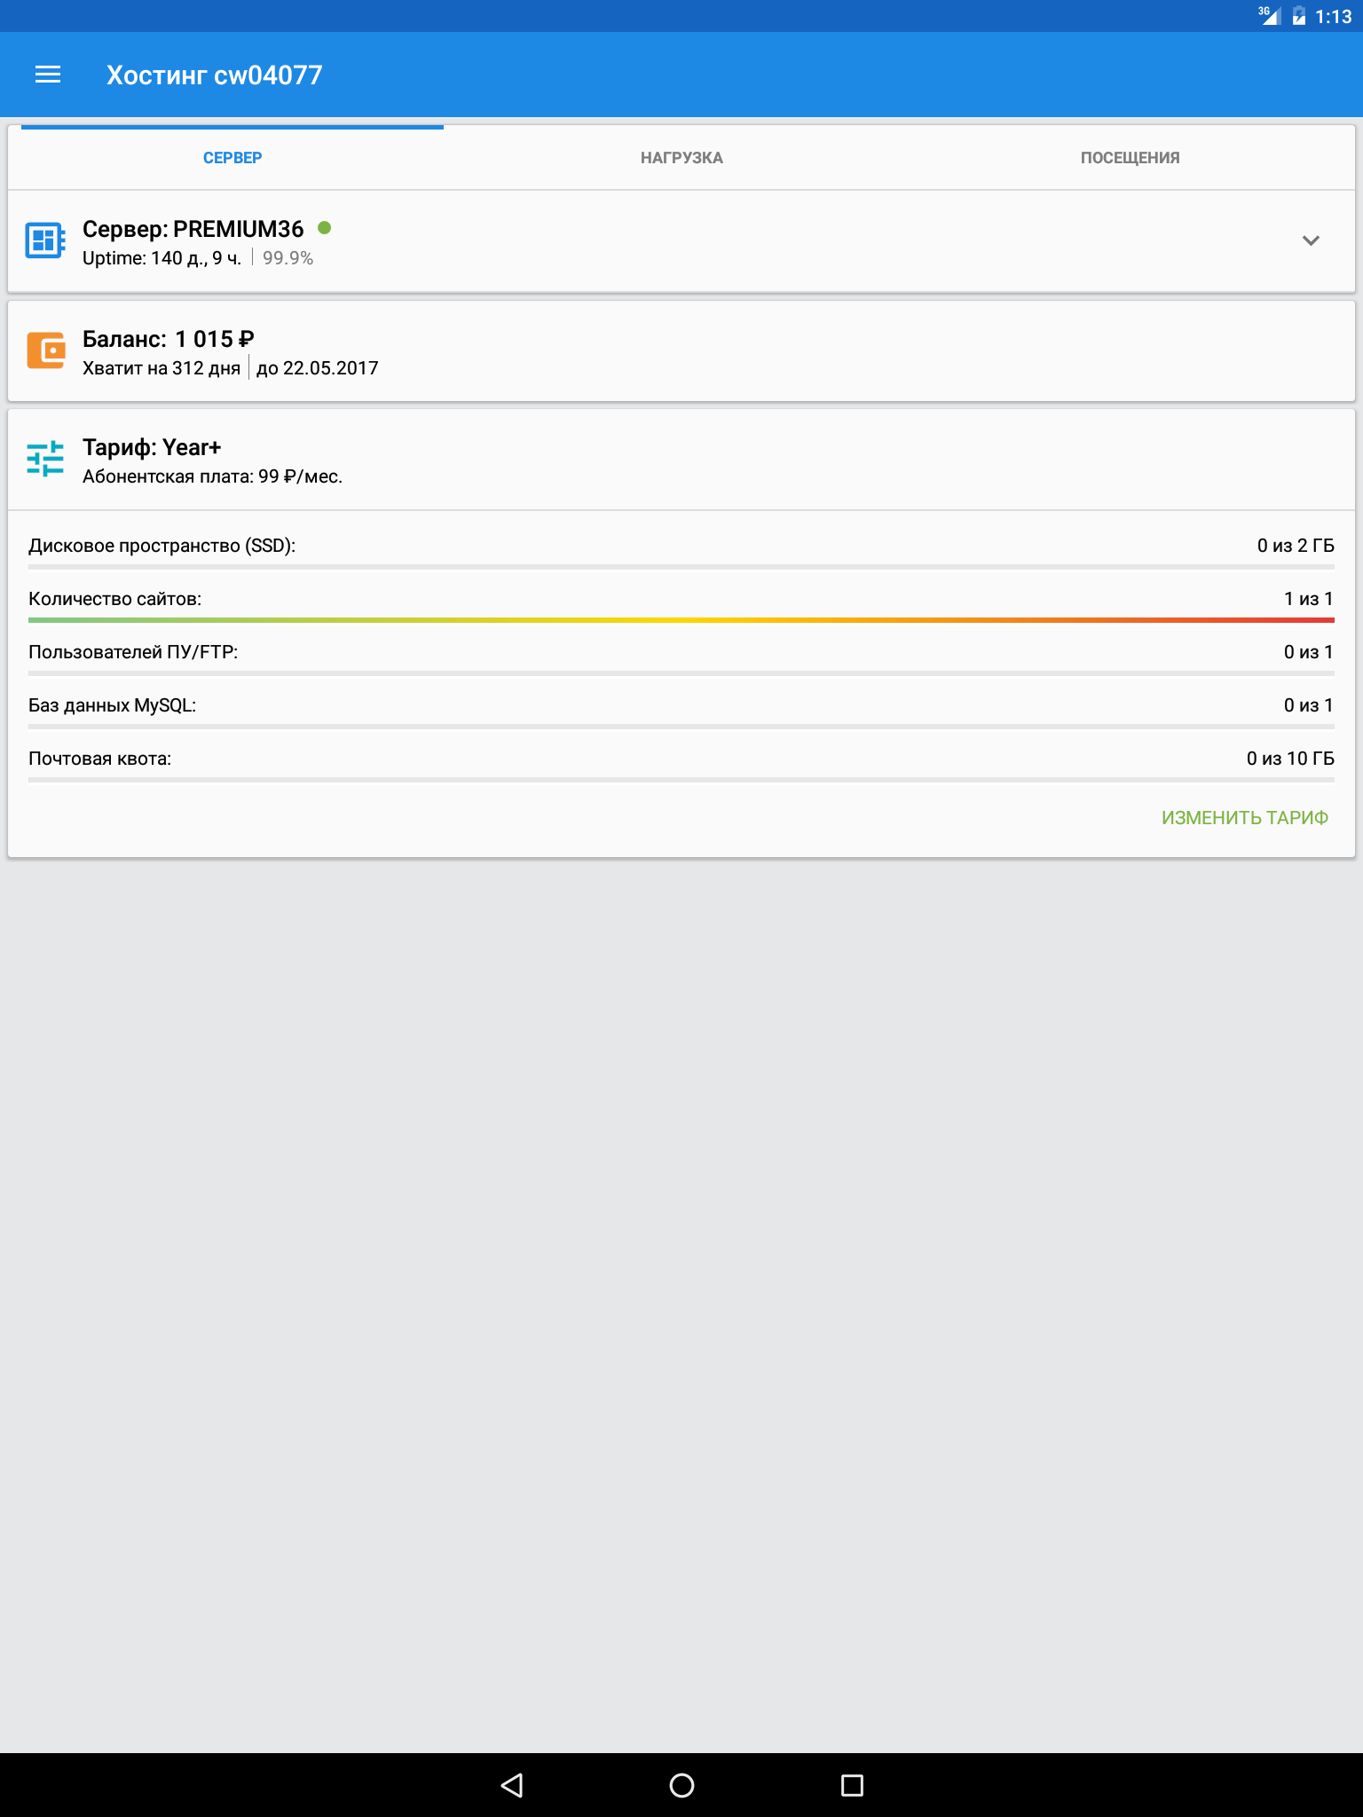Tap the Android home button
Image resolution: width=1363 pixels, height=1817 pixels.
pyautogui.click(x=681, y=1785)
